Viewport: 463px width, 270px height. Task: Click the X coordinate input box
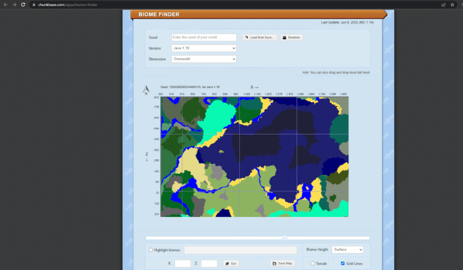click(x=183, y=263)
